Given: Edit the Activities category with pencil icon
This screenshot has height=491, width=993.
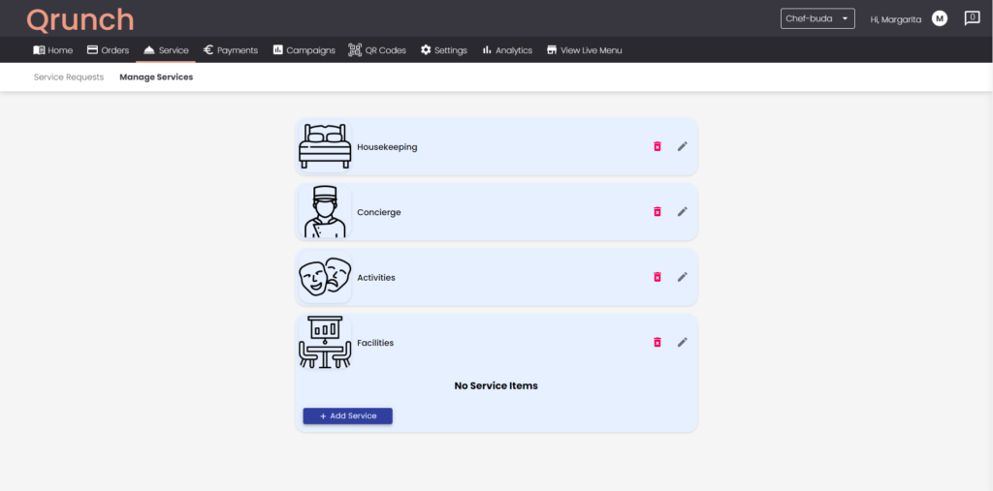Looking at the screenshot, I should coord(682,277).
